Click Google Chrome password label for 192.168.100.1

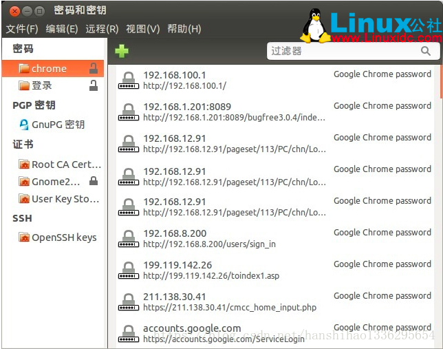pyautogui.click(x=382, y=74)
